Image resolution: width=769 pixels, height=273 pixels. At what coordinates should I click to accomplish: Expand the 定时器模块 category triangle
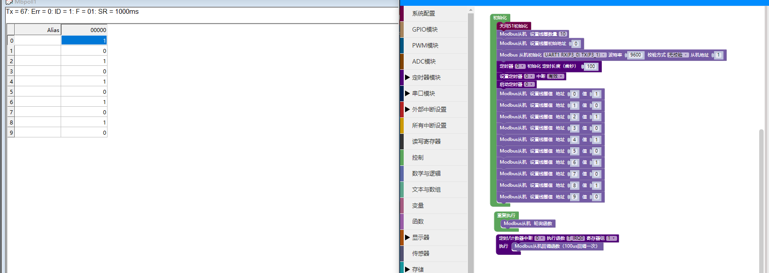(407, 77)
